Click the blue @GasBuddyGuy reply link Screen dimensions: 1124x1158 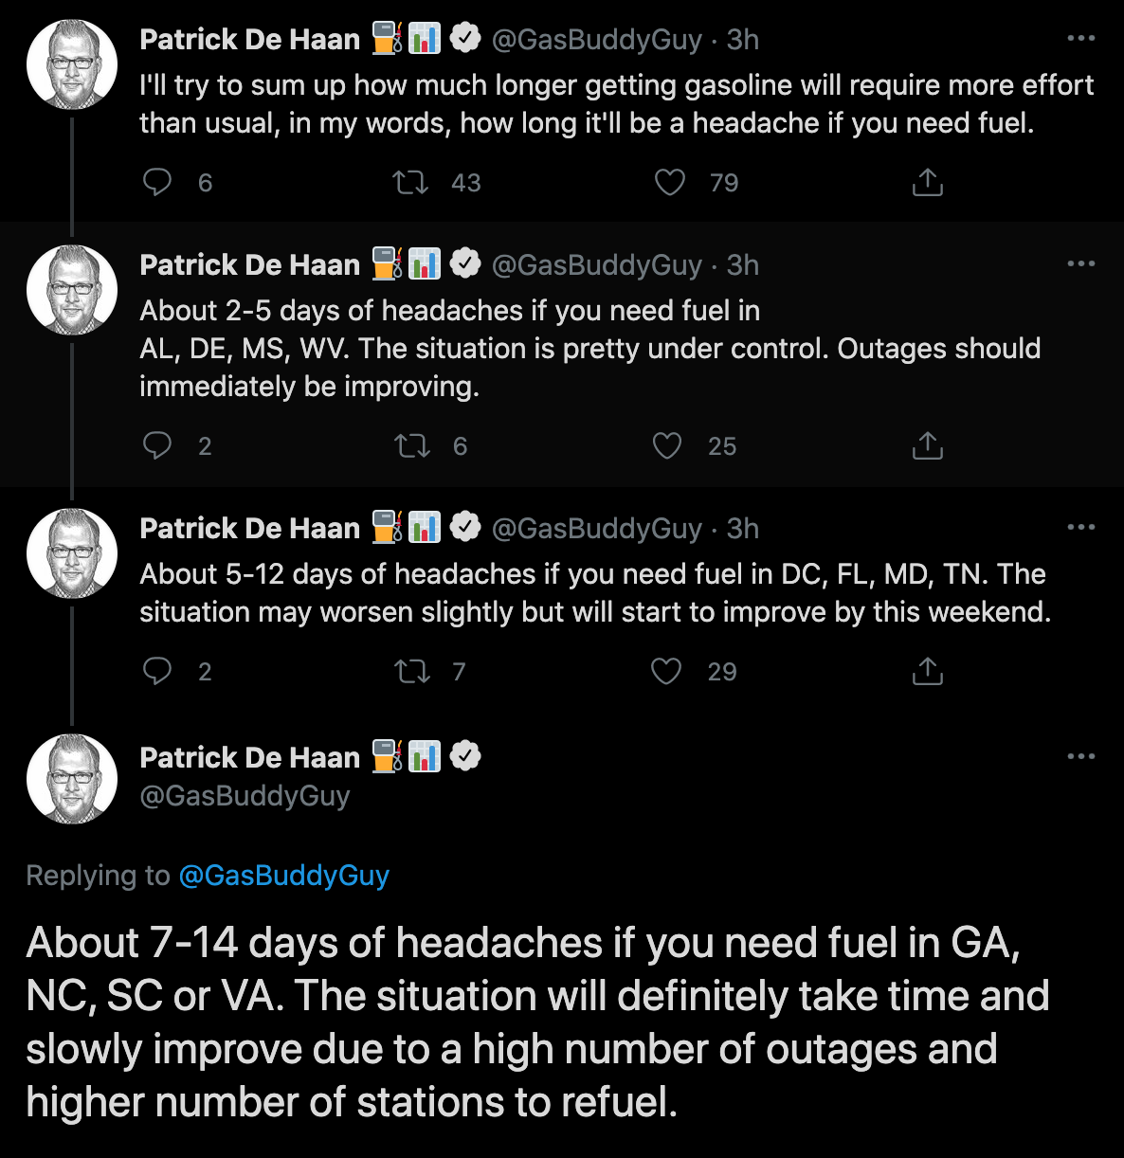pyautogui.click(x=283, y=875)
